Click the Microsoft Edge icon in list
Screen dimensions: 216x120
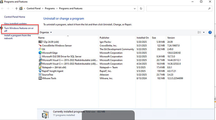[x=40, y=53]
